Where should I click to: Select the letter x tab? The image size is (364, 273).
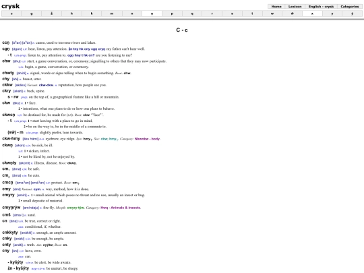click(312, 13)
